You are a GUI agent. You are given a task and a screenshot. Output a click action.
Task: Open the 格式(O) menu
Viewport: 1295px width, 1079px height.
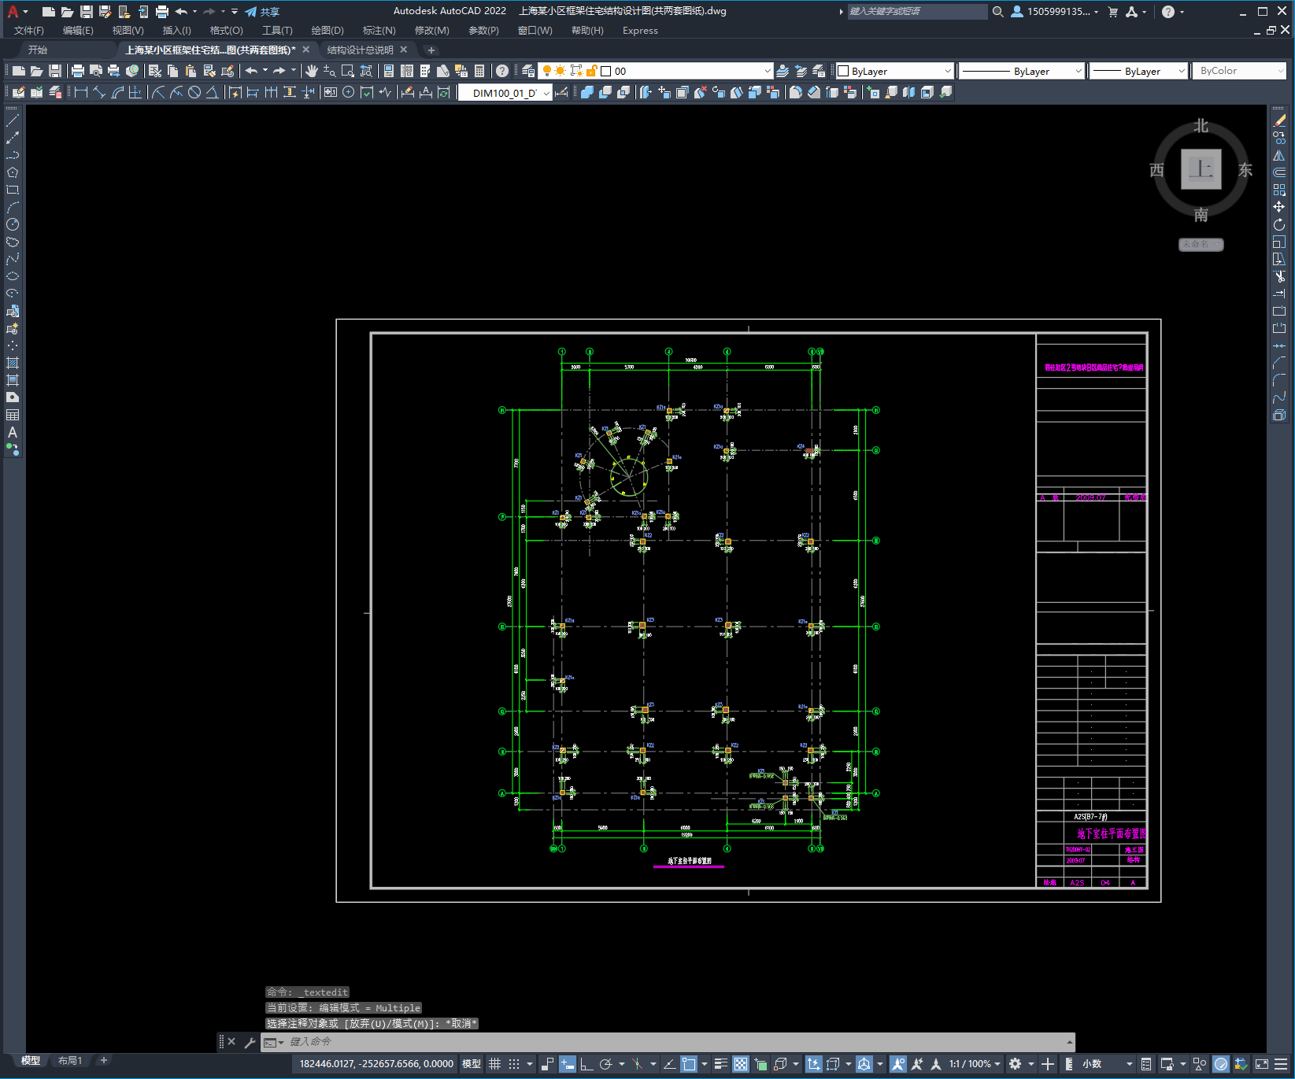point(226,31)
